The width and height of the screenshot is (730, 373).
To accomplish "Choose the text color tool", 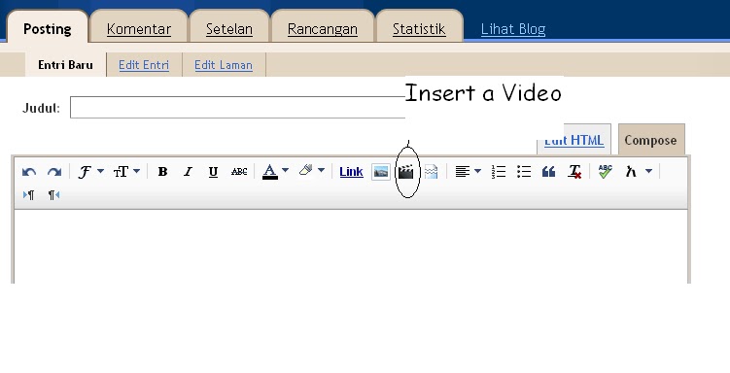I will click(270, 172).
